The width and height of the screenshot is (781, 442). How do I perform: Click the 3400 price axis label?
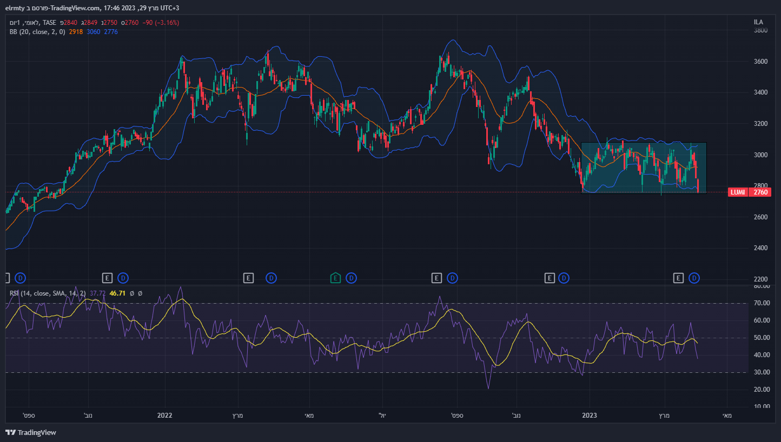point(761,92)
